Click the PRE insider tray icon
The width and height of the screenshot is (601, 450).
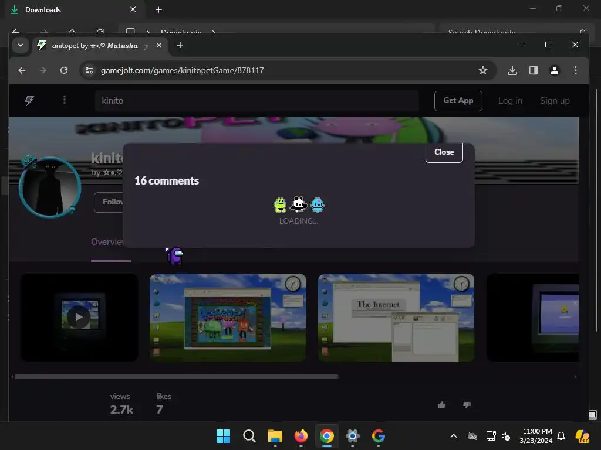click(582, 436)
